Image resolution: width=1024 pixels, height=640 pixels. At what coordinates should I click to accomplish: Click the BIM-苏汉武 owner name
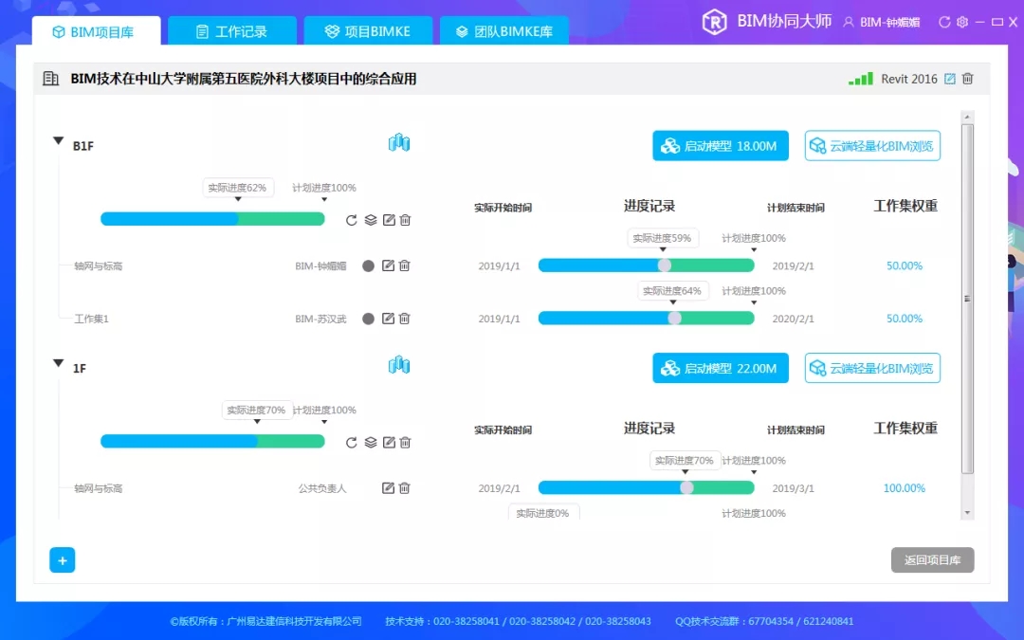click(x=320, y=319)
